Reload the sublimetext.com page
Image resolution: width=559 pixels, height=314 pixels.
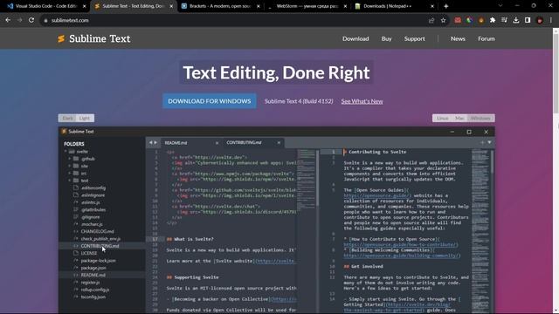pyautogui.click(x=31, y=20)
